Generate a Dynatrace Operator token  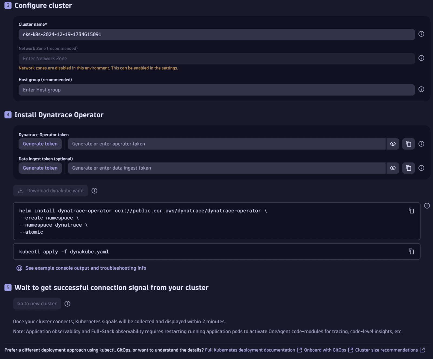[x=40, y=144]
